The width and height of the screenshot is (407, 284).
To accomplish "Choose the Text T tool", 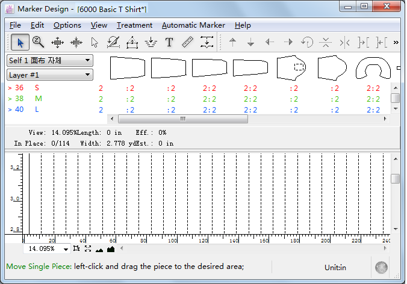I will click(169, 42).
